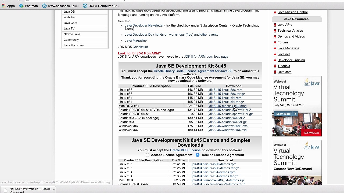
Task: Download jdk-8u45-linux-i586-demos.tar.gz
Action: point(215,168)
